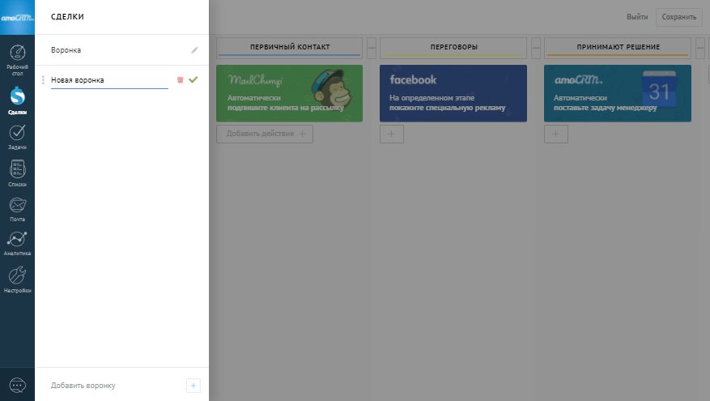Viewport: 710px width, 401px height.
Task: Open the Сделки section in sidebar
Action: [x=17, y=100]
